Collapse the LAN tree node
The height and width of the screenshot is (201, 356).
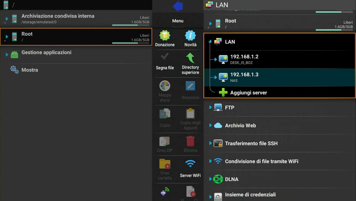(210, 41)
